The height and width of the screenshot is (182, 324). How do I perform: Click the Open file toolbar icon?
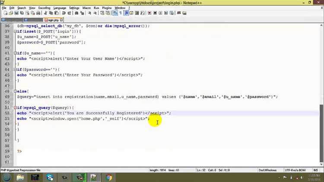point(11,13)
